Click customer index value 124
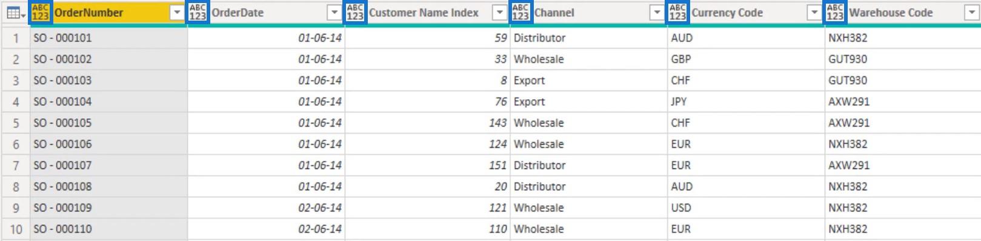 click(x=428, y=144)
